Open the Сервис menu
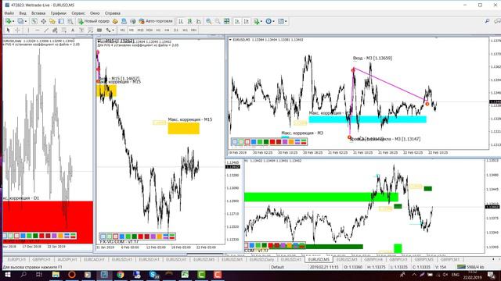Image resolution: width=501 pixels, height=281 pixels. pyautogui.click(x=78, y=13)
